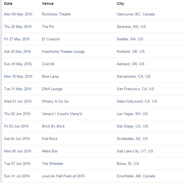Click Seattle, WA, US city link

tap(130, 39)
